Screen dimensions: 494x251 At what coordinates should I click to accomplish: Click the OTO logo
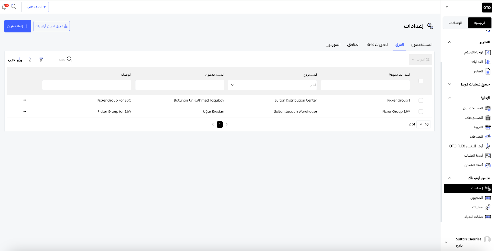click(487, 8)
